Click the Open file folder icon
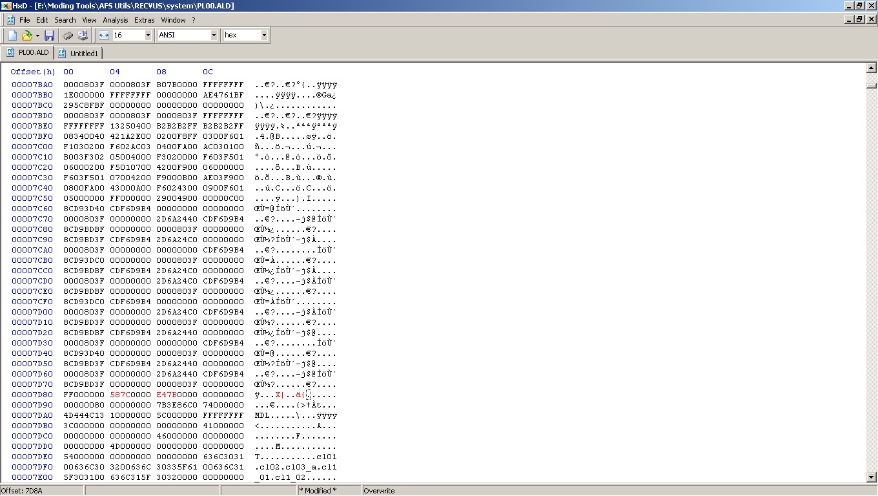Screen dimensions: 878x496 pos(27,36)
